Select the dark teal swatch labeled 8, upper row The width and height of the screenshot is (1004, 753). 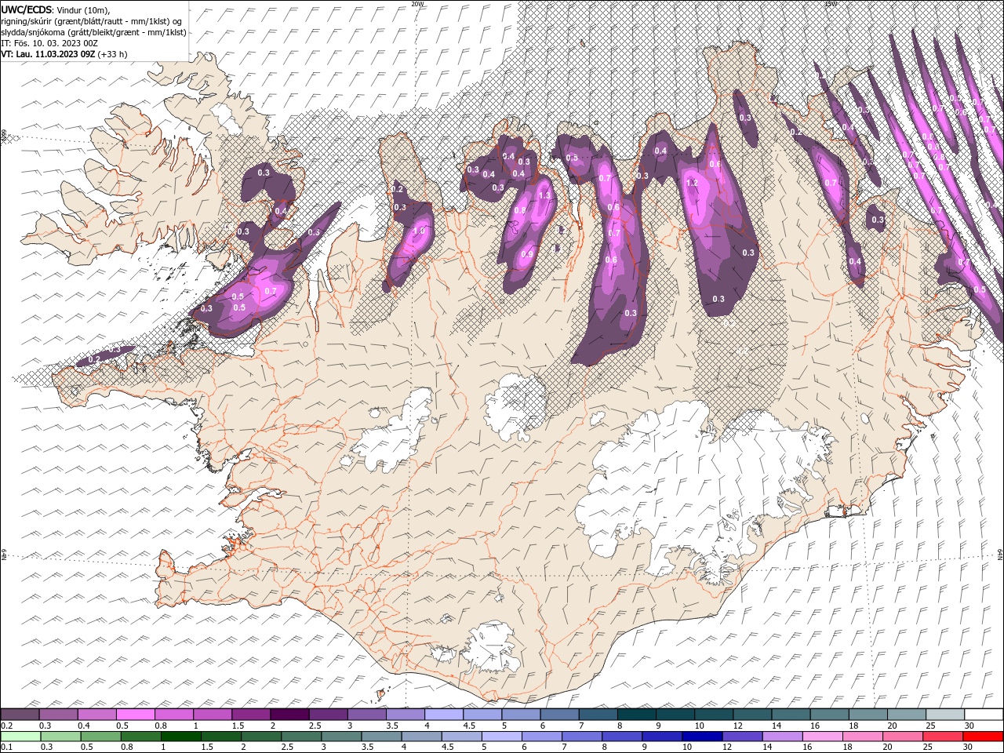(636, 715)
